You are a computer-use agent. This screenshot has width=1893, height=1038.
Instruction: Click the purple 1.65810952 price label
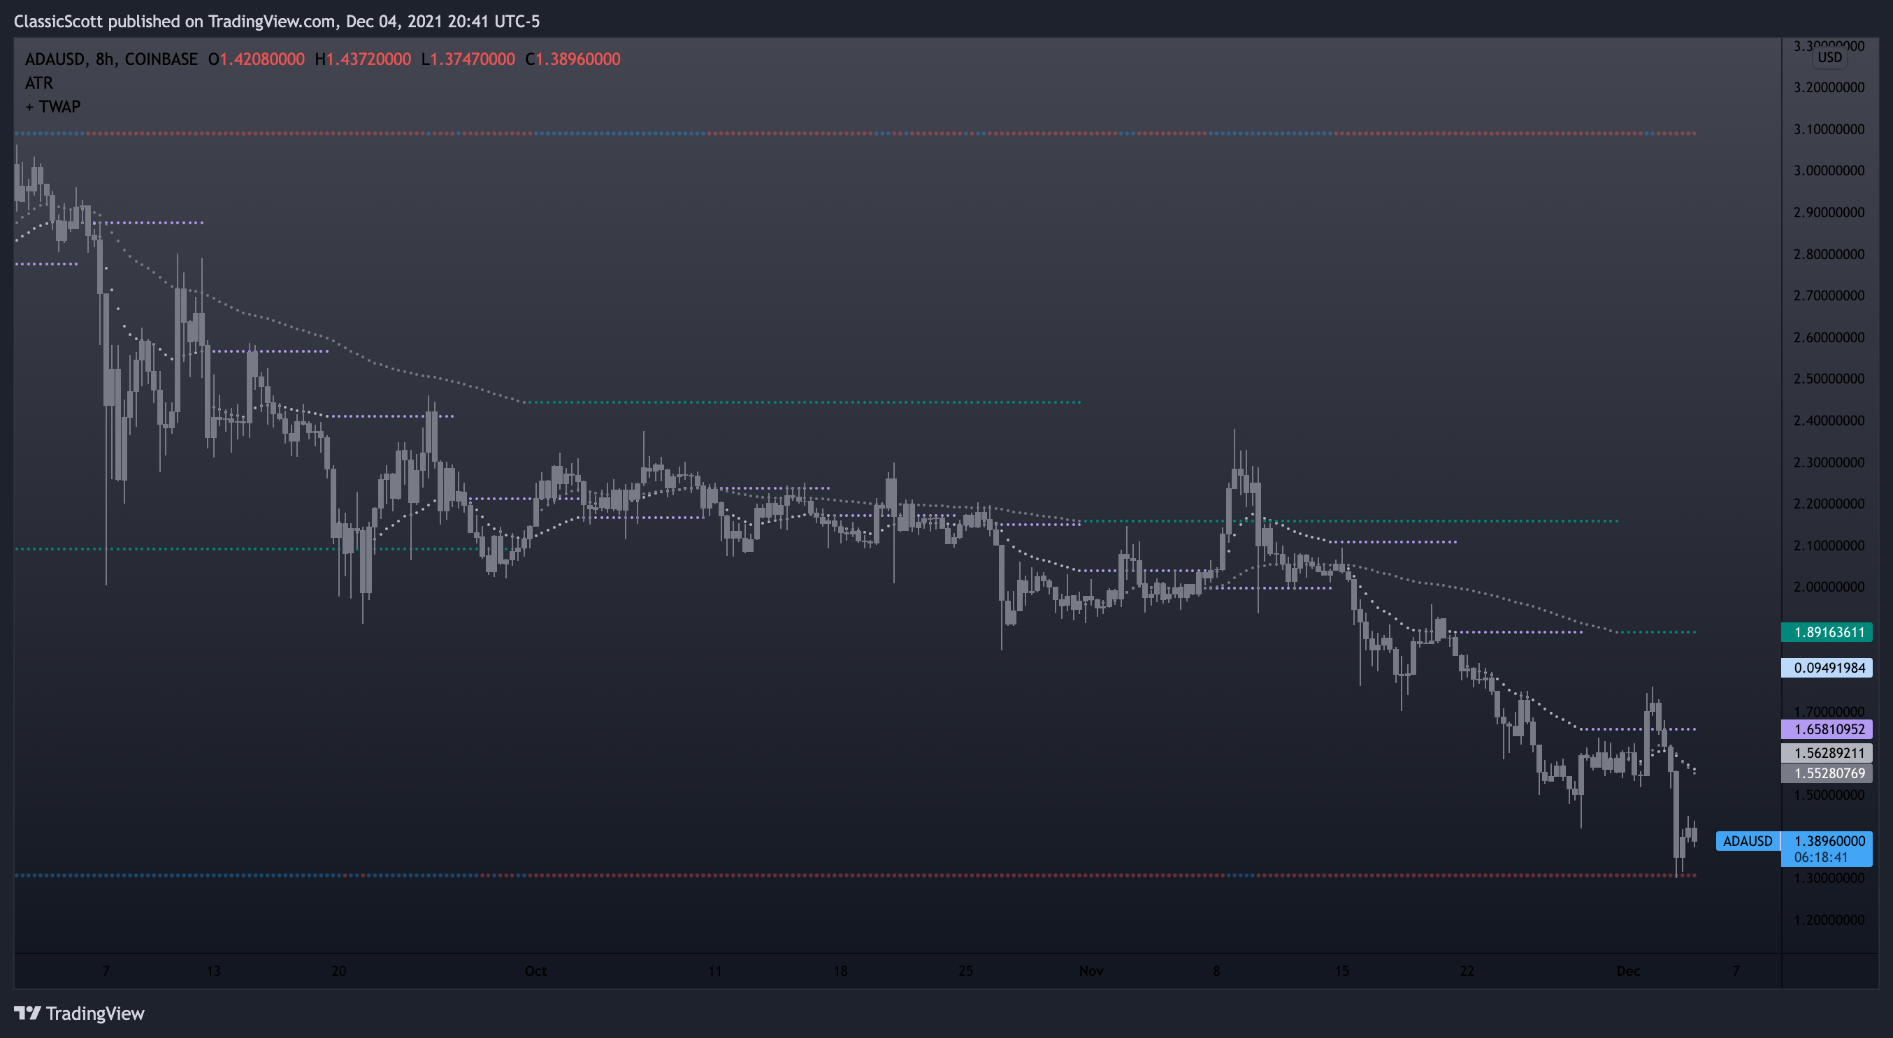click(1827, 729)
